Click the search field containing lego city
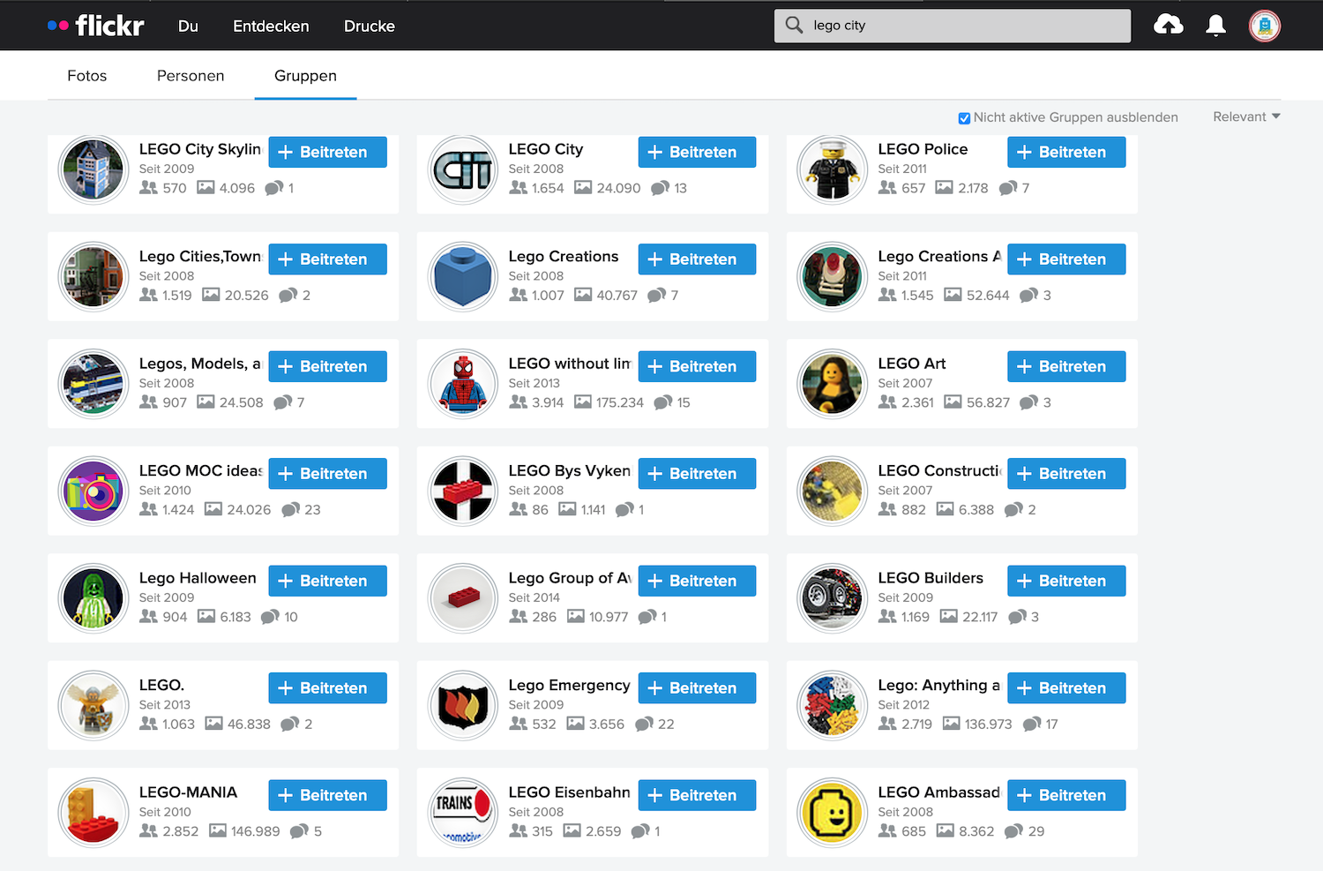This screenshot has width=1323, height=871. pos(953,26)
